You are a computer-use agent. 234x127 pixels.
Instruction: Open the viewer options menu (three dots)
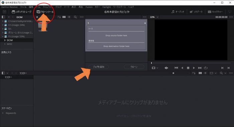pyautogui.click(x=231, y=17)
